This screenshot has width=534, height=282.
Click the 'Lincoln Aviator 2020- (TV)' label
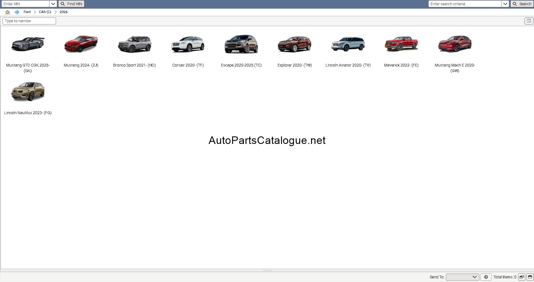click(x=348, y=65)
